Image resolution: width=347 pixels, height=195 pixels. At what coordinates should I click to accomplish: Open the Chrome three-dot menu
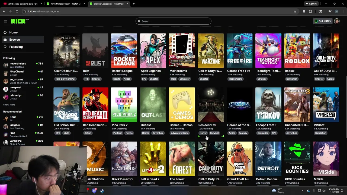[x=343, y=11]
